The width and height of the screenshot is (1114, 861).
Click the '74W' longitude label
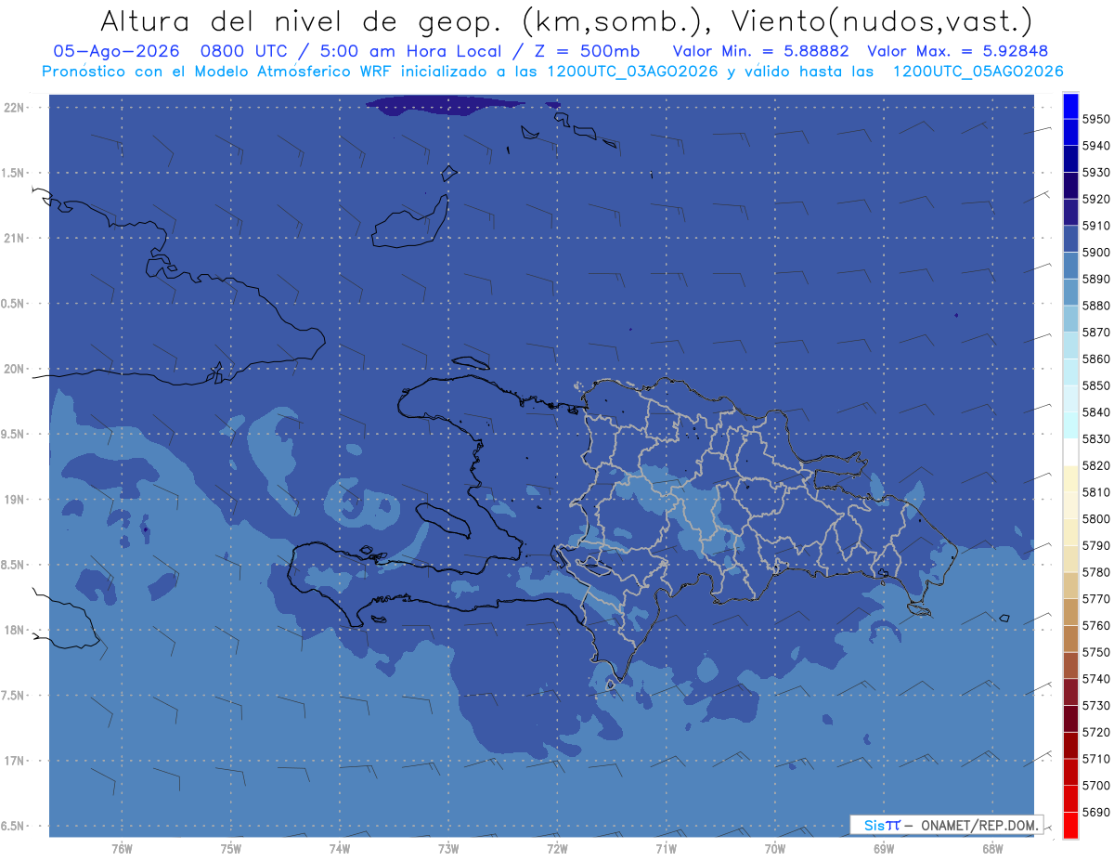[x=339, y=849]
